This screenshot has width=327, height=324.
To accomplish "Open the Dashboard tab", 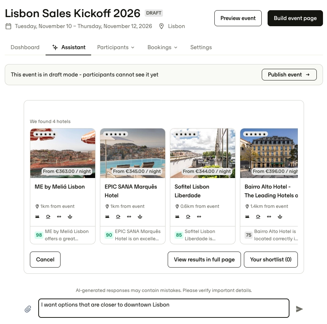I will click(x=25, y=47).
